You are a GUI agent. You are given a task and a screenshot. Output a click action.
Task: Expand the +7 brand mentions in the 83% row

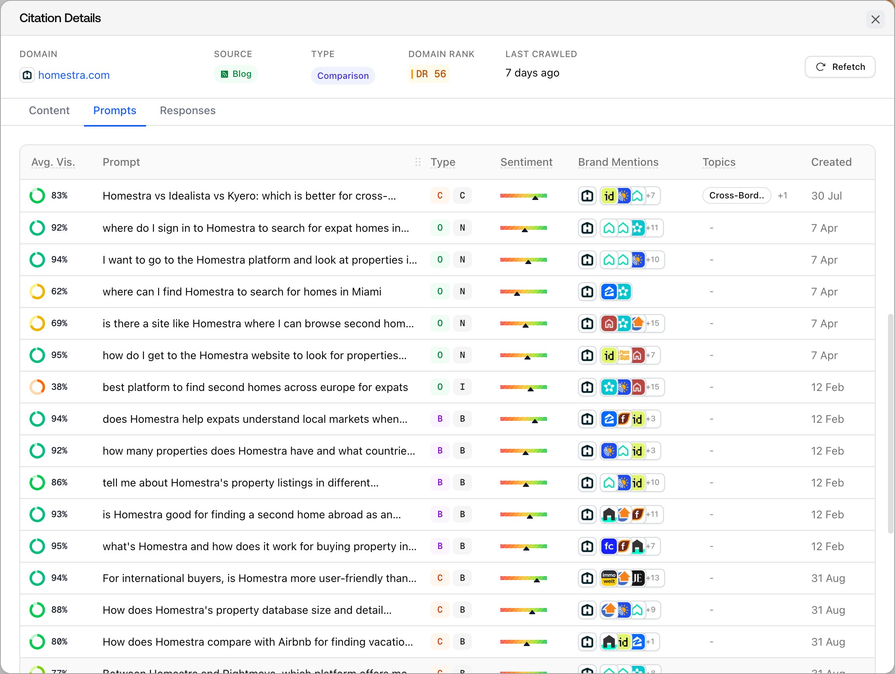point(650,196)
